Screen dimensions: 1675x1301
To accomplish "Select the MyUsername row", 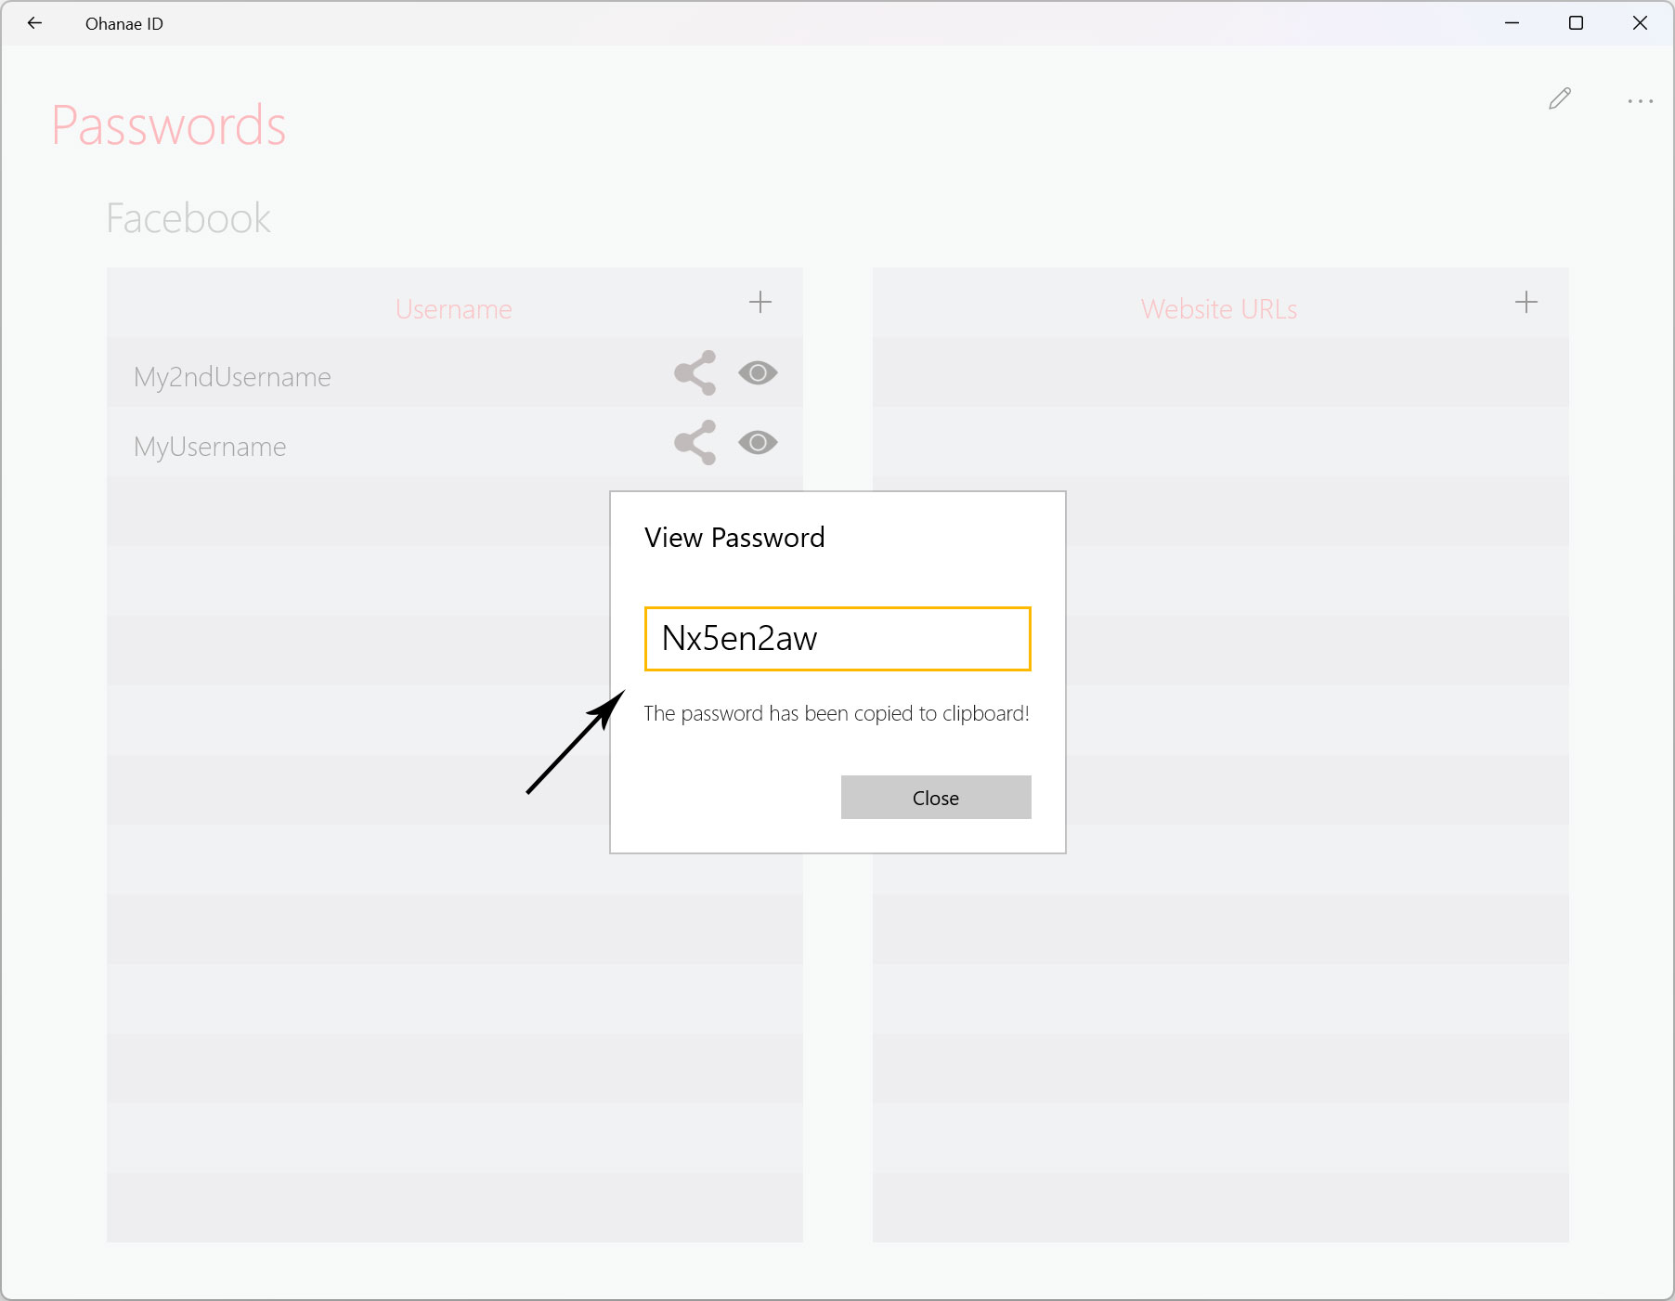I will coord(455,442).
